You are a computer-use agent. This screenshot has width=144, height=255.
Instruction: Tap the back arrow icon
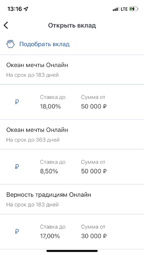pos(6,26)
